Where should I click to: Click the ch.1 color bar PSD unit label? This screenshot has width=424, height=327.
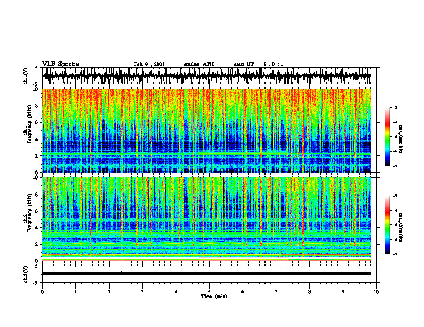click(x=401, y=139)
